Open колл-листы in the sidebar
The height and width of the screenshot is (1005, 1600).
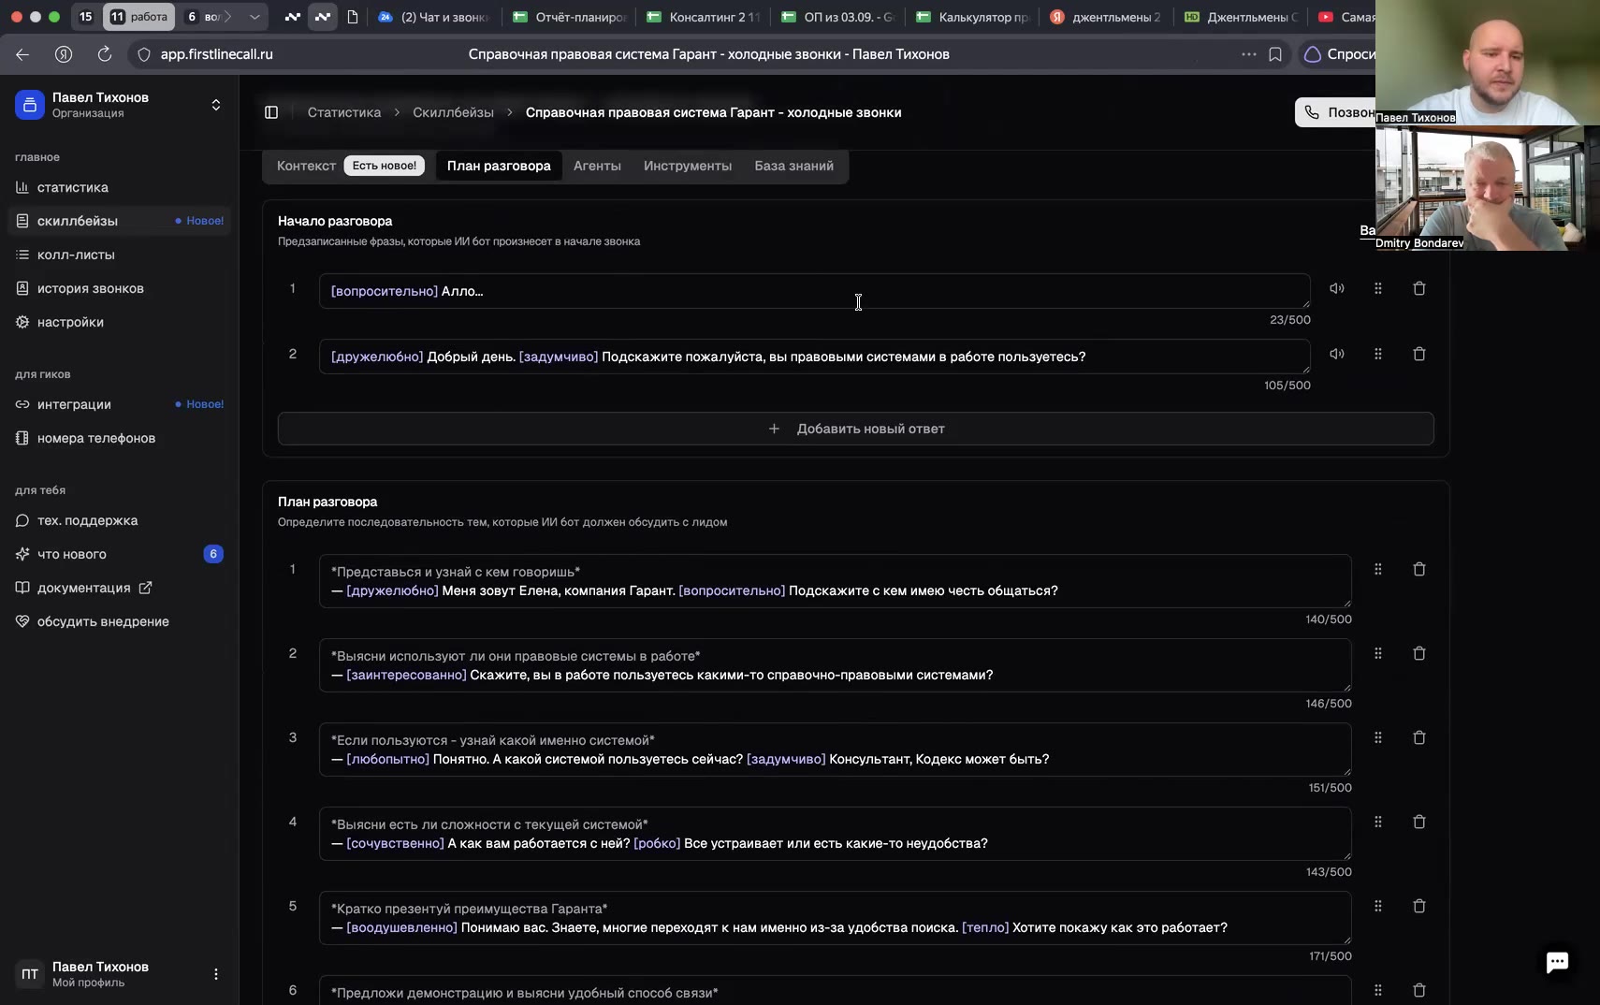pos(119,255)
